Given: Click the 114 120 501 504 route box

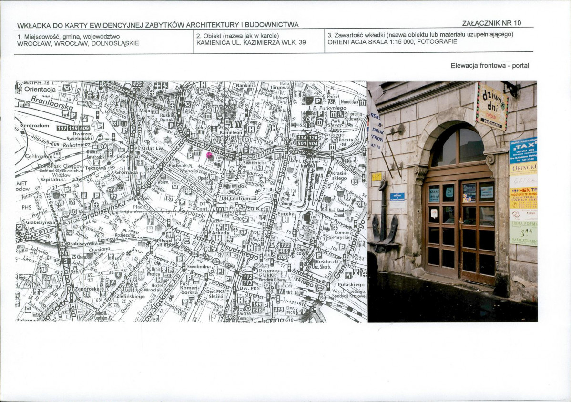Looking at the screenshot, I should pyautogui.click(x=307, y=141).
